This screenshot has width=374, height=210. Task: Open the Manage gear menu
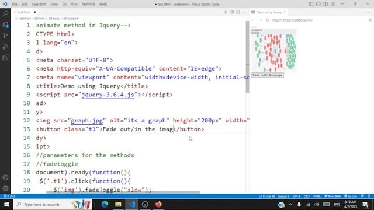pos(5,188)
